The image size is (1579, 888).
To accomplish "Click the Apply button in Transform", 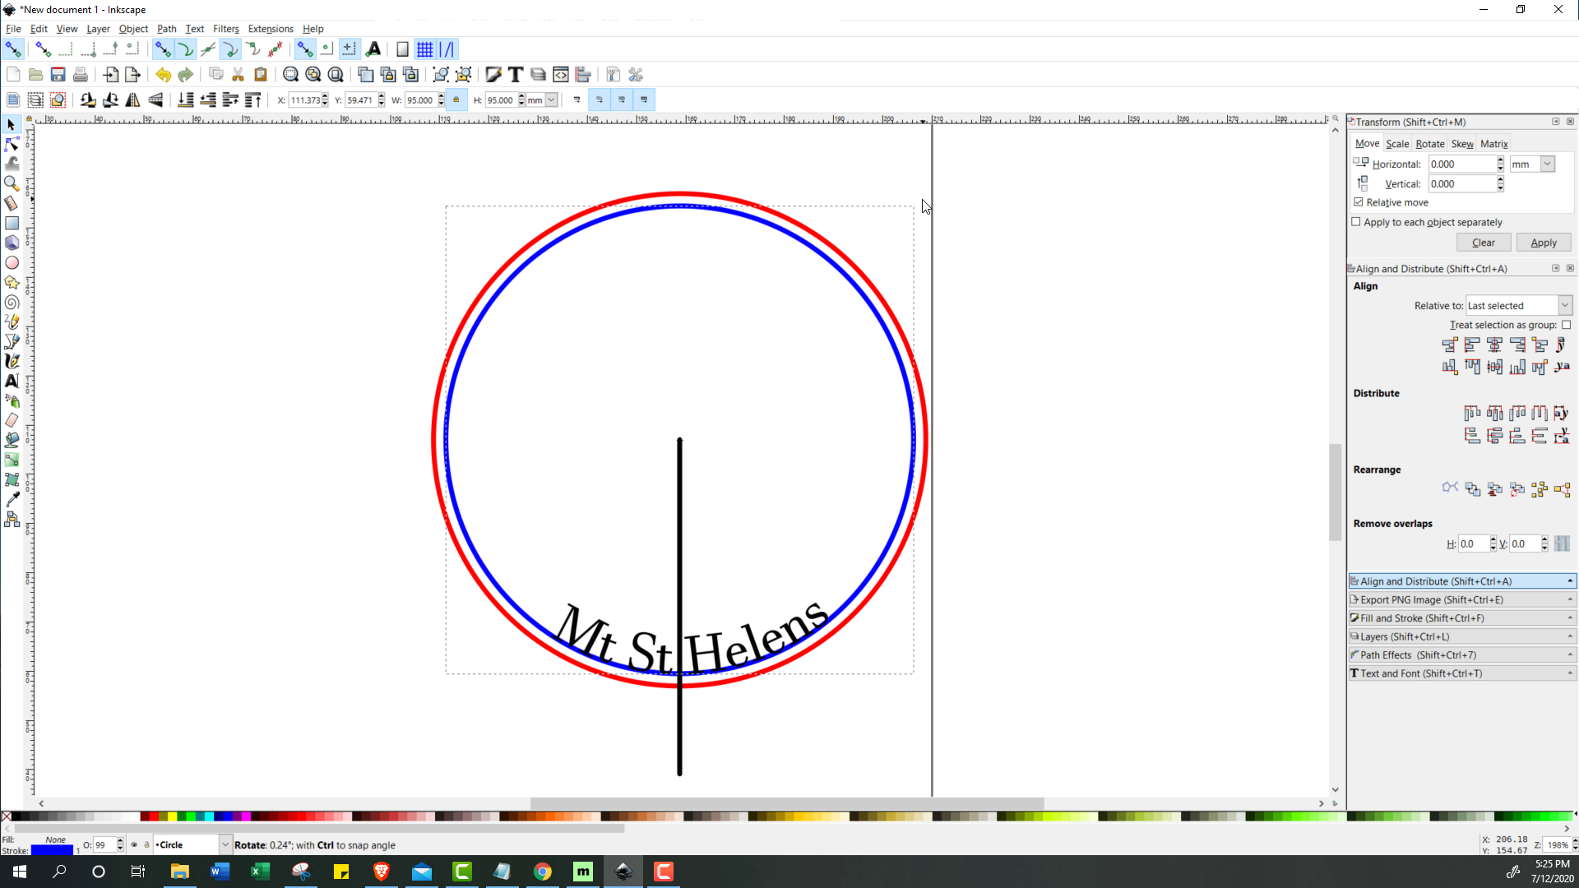I will [x=1543, y=243].
